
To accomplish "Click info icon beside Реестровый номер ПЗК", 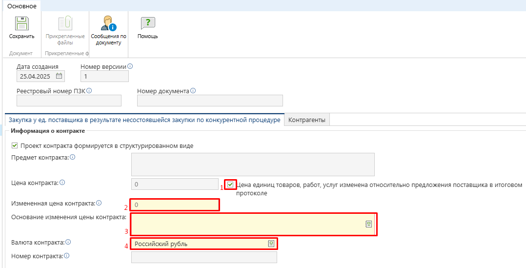I will click(x=89, y=91).
